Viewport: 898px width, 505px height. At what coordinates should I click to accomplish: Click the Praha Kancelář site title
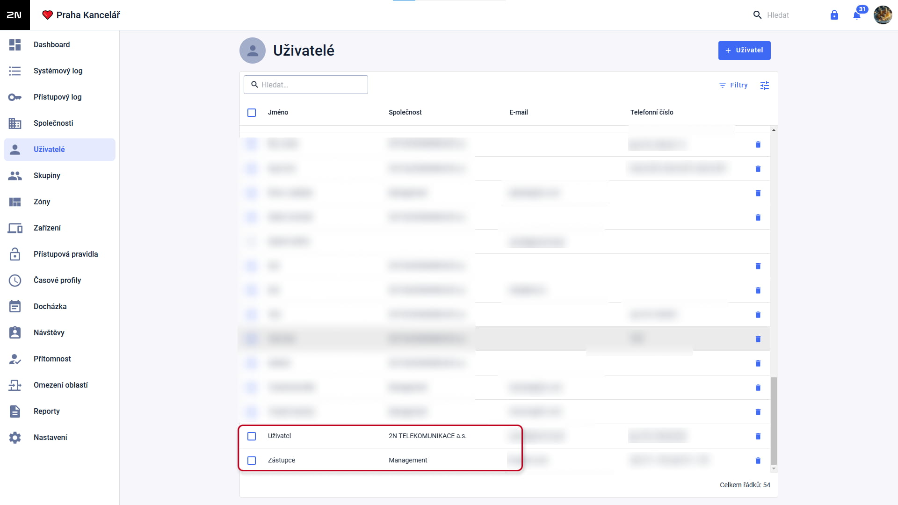click(88, 15)
